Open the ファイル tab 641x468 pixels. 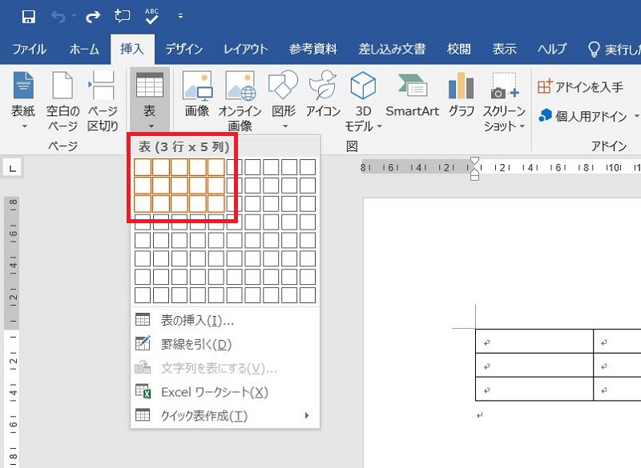(29, 50)
